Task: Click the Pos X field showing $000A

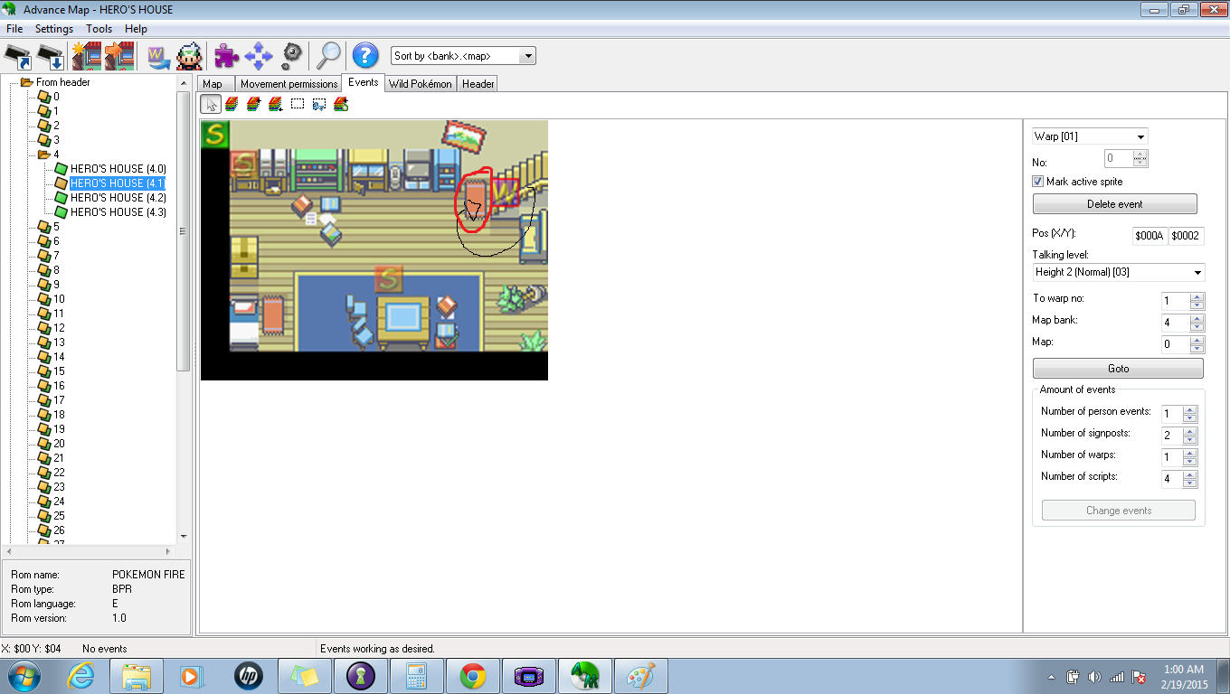Action: 1150,236
